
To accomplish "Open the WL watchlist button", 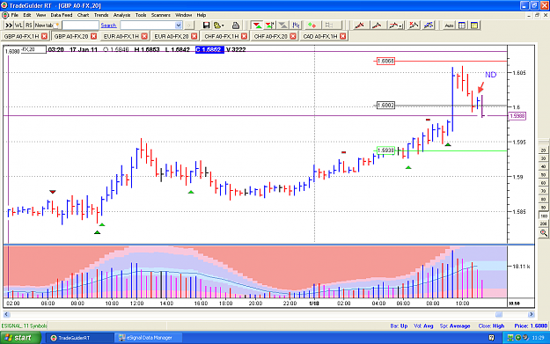I will [x=18, y=26].
